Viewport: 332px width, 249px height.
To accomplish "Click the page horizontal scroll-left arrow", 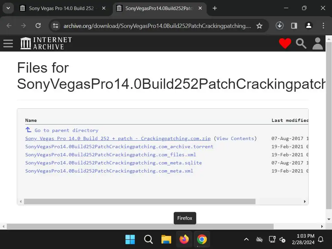I will pyautogui.click(x=3, y=226).
